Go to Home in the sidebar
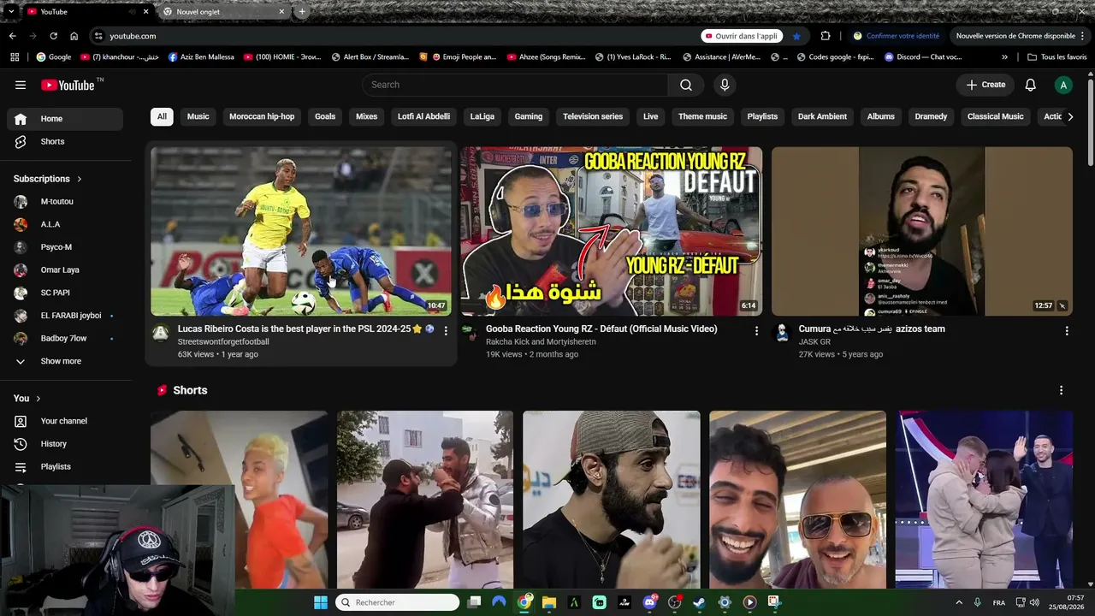1095x616 pixels. point(65,119)
